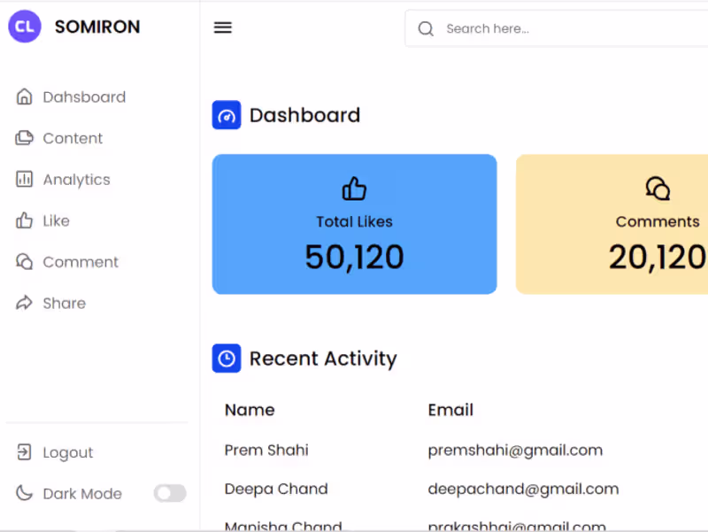
Task: Click the clock icon beside Recent Activity
Action: coord(227,359)
